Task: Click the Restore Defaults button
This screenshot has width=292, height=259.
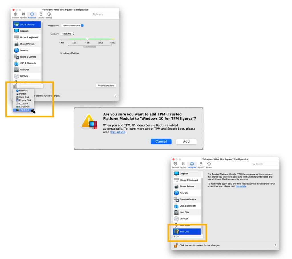Action: (106, 86)
